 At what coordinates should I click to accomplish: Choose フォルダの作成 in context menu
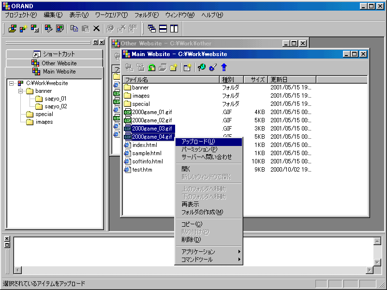pyautogui.click(x=208, y=212)
